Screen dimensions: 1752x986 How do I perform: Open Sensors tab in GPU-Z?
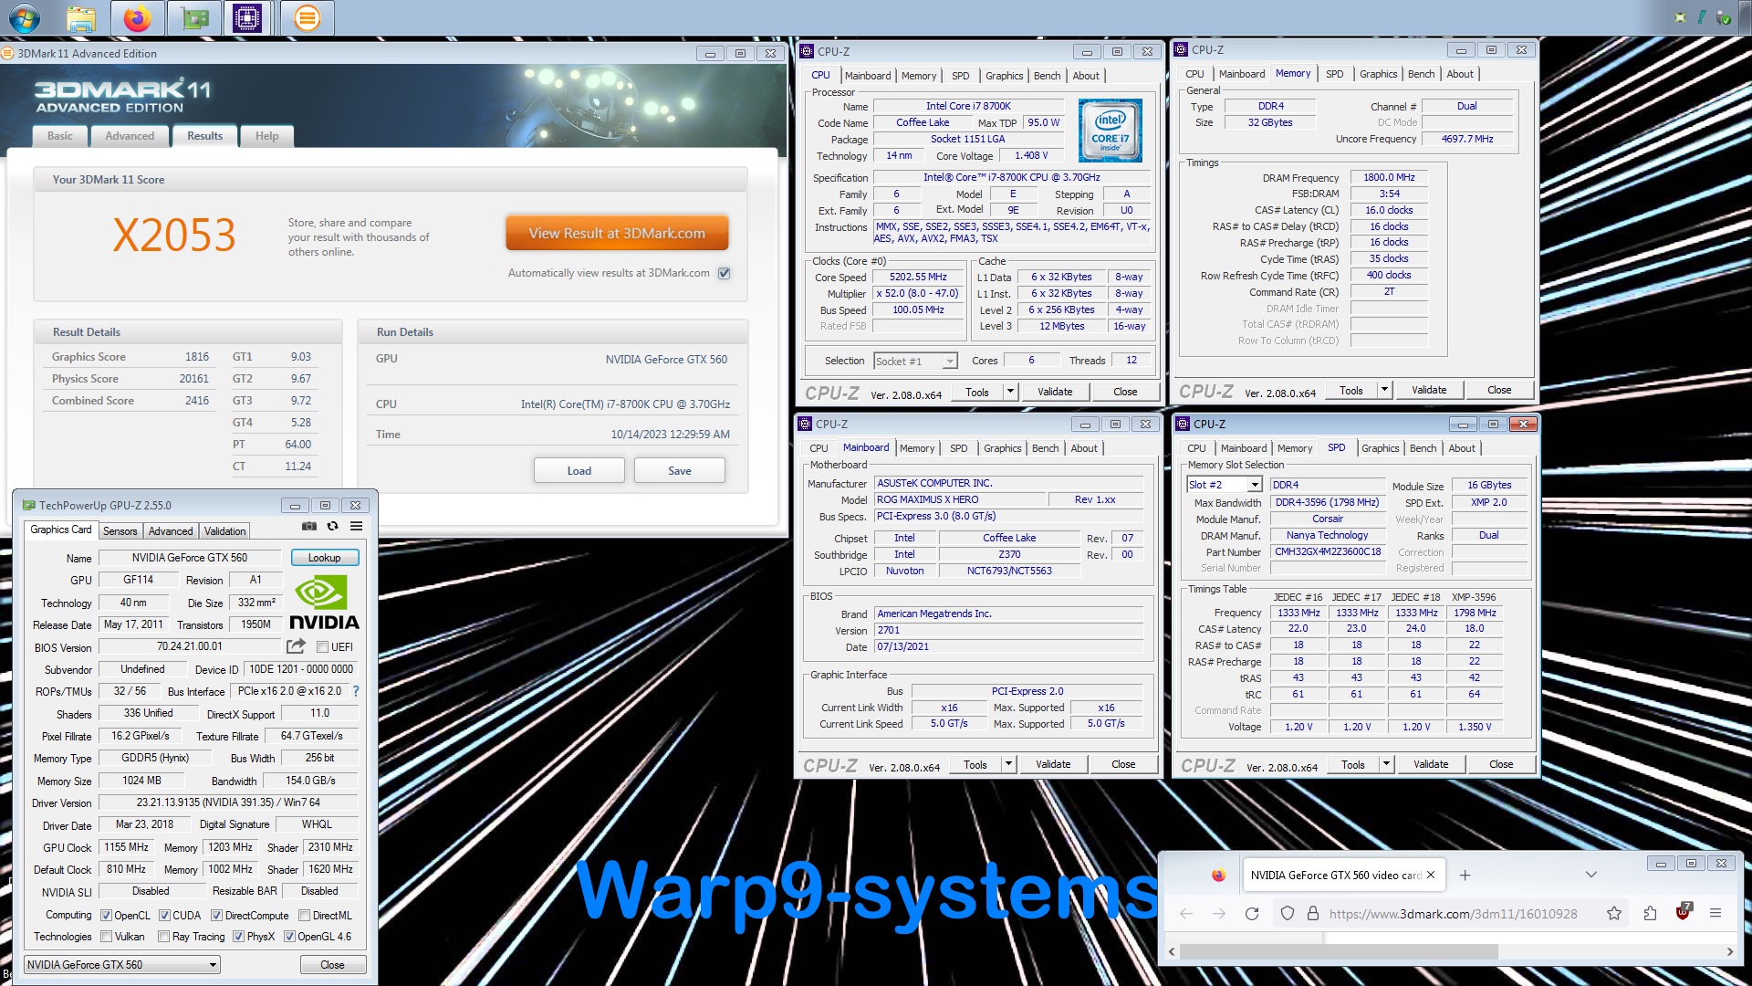(120, 531)
